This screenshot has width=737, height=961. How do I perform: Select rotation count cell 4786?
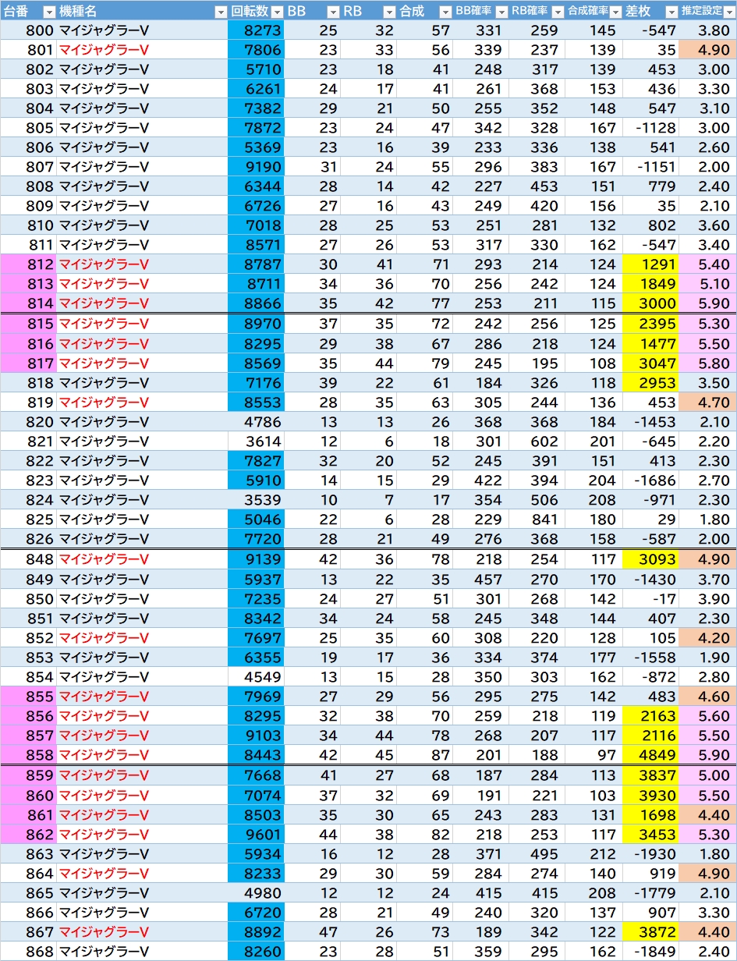(x=257, y=422)
